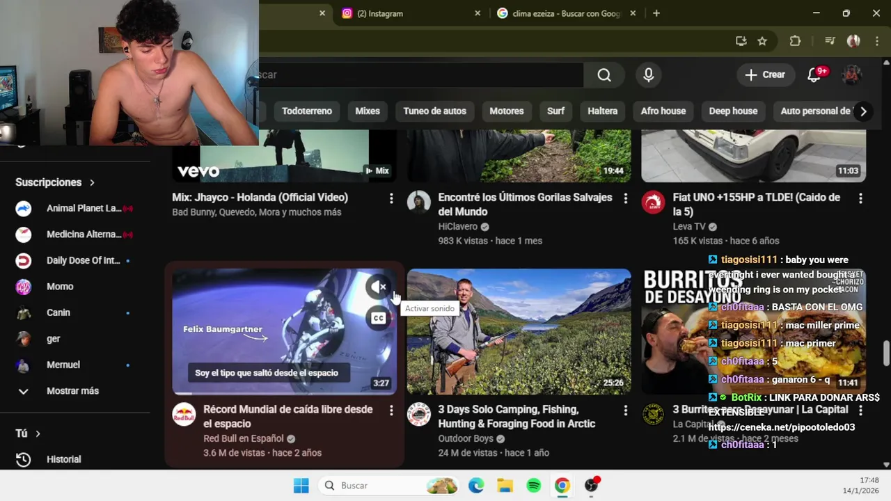The height and width of the screenshot is (501, 891).
Task: Open Chrome media controls icon
Action: [x=829, y=41]
